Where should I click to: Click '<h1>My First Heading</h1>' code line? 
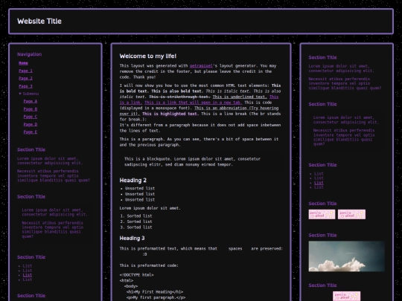pyautogui.click(x=155, y=292)
